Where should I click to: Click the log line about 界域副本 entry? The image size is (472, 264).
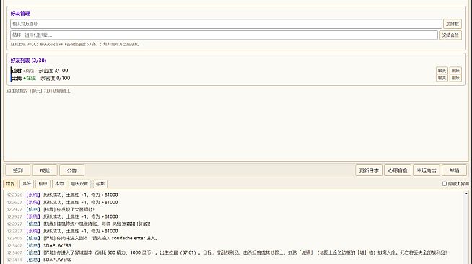coord(227,253)
